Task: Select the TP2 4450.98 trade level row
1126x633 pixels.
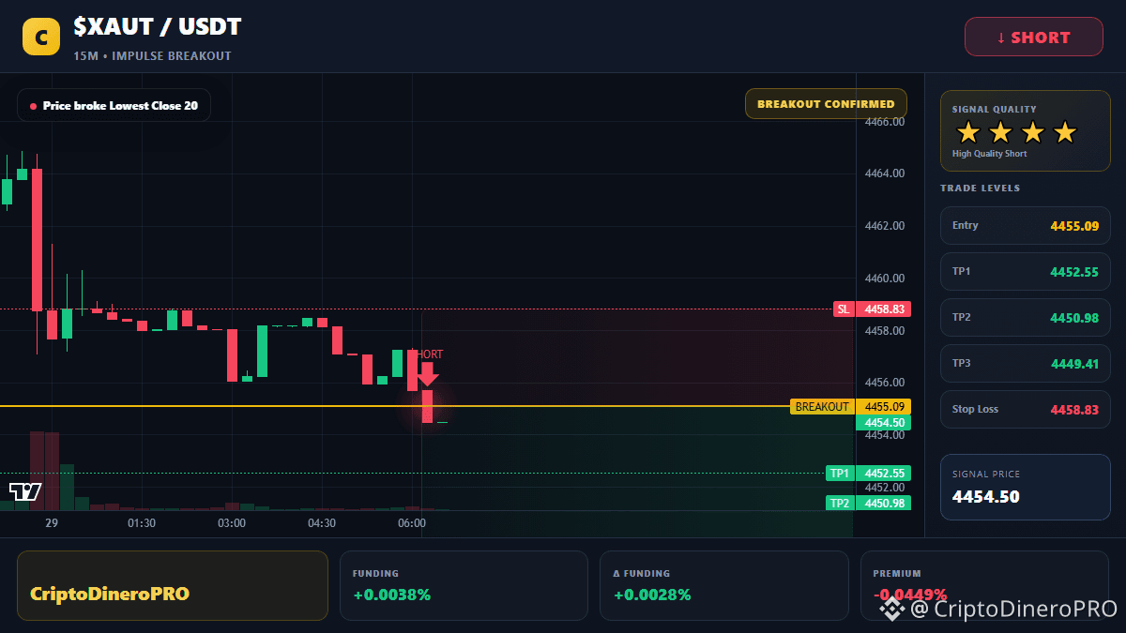Action: pos(1026,318)
